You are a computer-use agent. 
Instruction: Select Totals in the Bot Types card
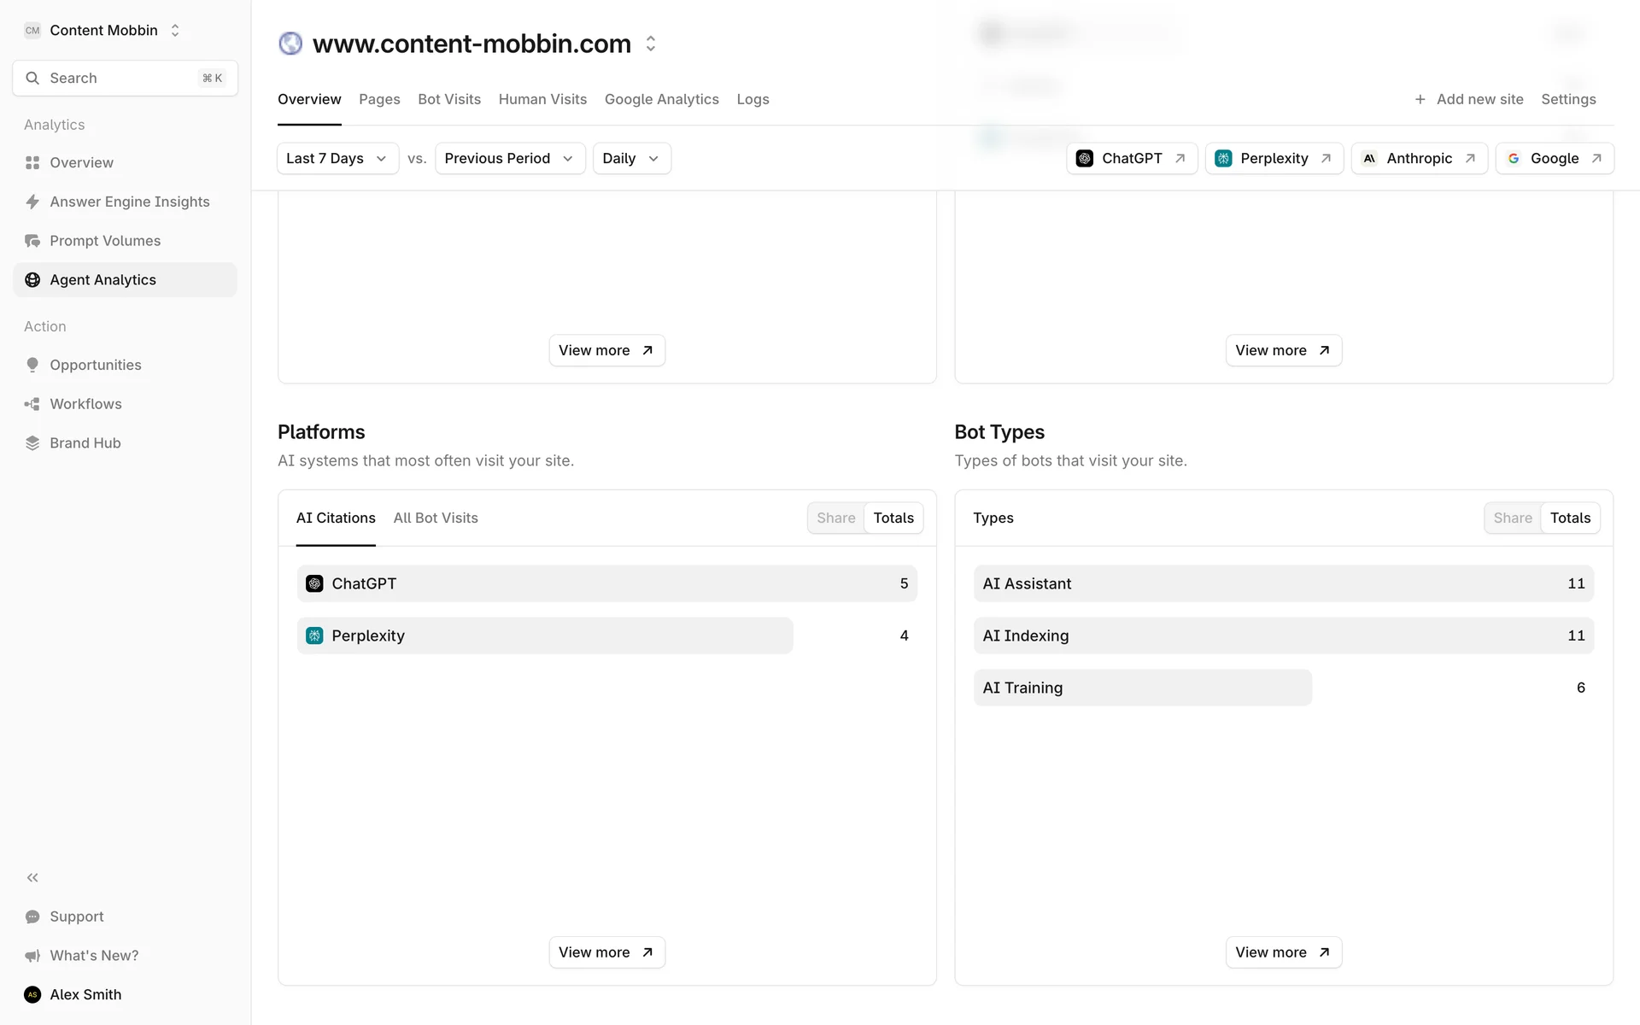tap(1570, 518)
